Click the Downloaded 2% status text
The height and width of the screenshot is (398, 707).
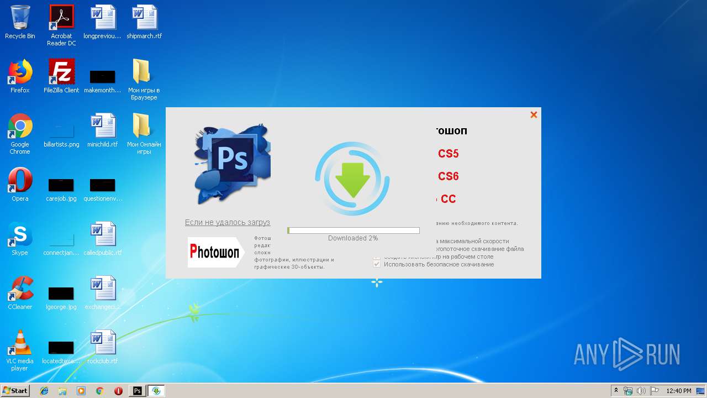point(353,238)
